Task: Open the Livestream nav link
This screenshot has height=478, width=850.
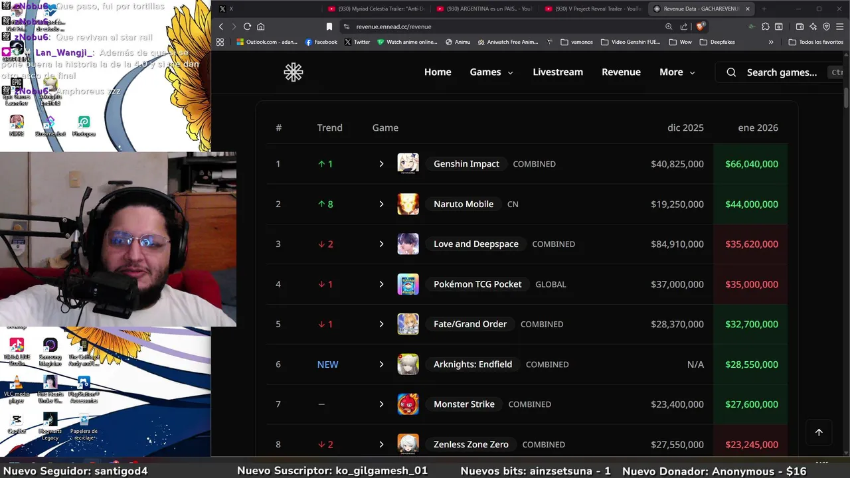Action: click(558, 72)
